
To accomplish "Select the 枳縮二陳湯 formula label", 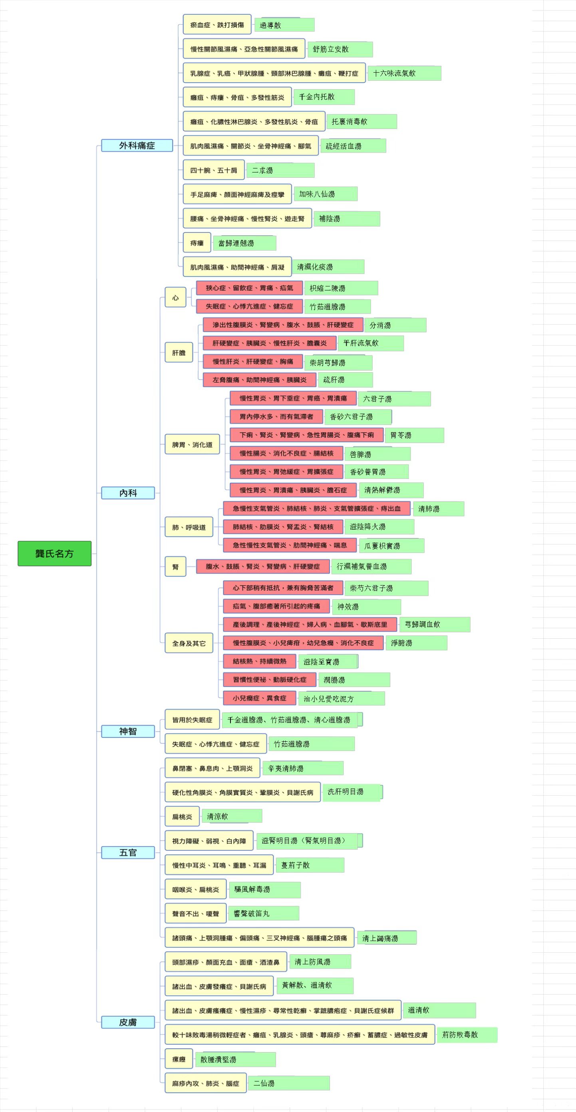I will 341,288.
